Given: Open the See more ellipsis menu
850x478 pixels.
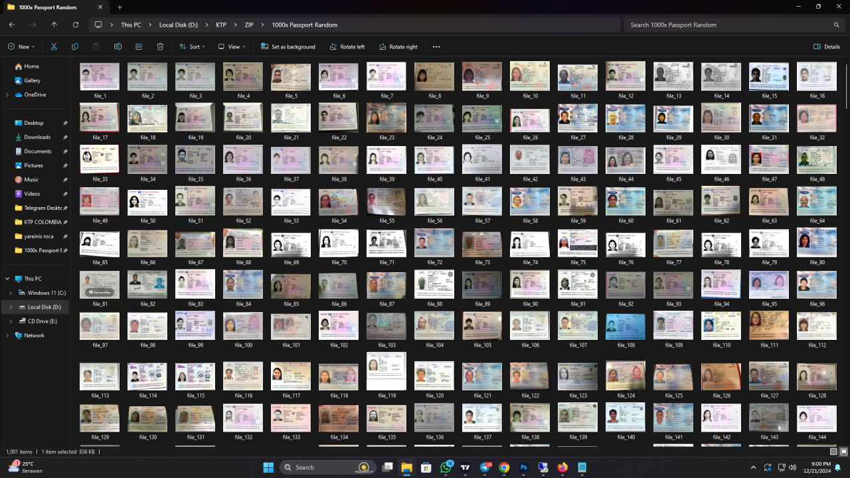Looking at the screenshot, I should click(436, 46).
